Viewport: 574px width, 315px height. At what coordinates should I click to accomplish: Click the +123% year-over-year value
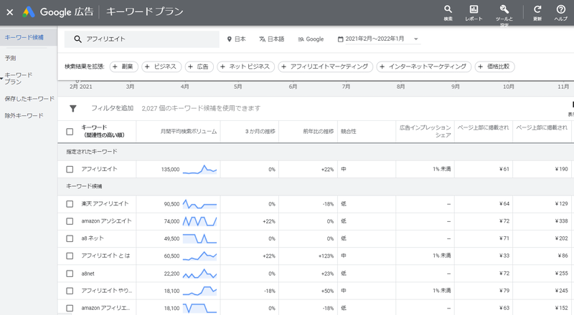[326, 256]
